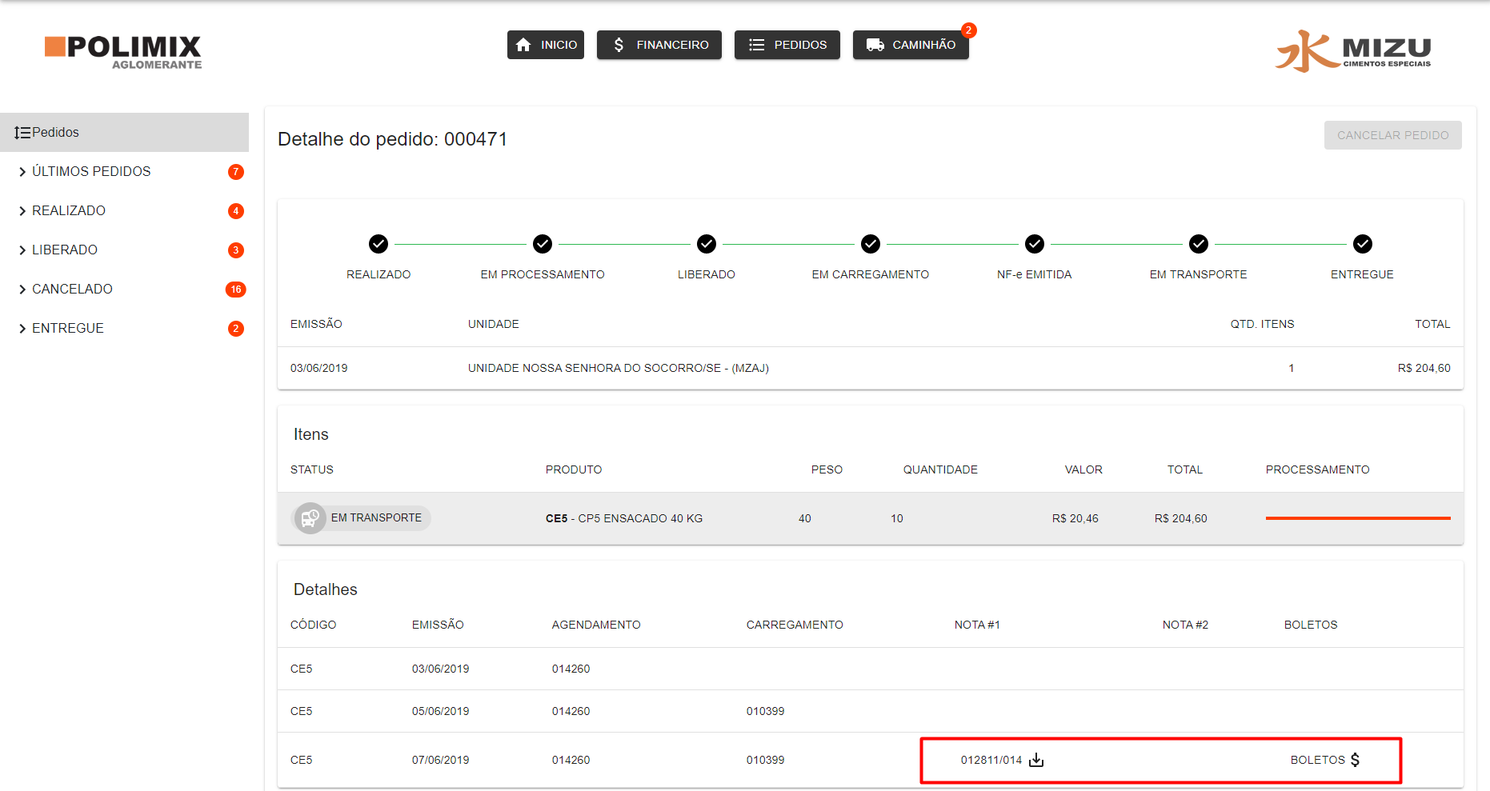Click the AGENDAMENTO column header
Viewport: 1490px width, 791px height.
(x=596, y=625)
